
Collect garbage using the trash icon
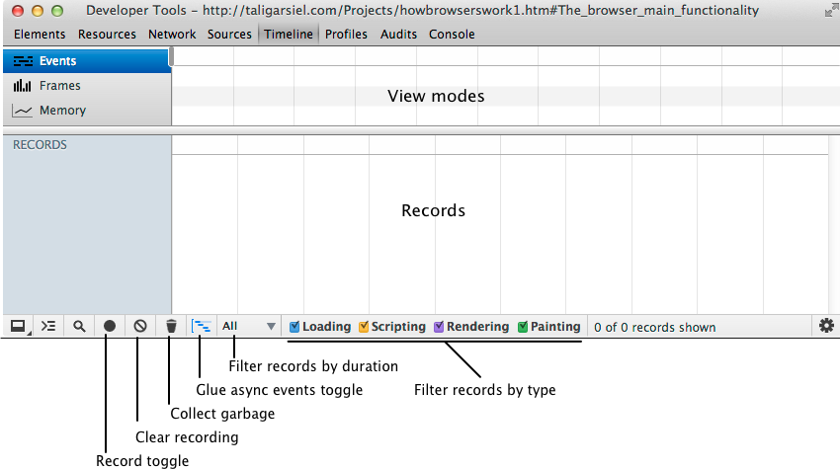(x=171, y=326)
